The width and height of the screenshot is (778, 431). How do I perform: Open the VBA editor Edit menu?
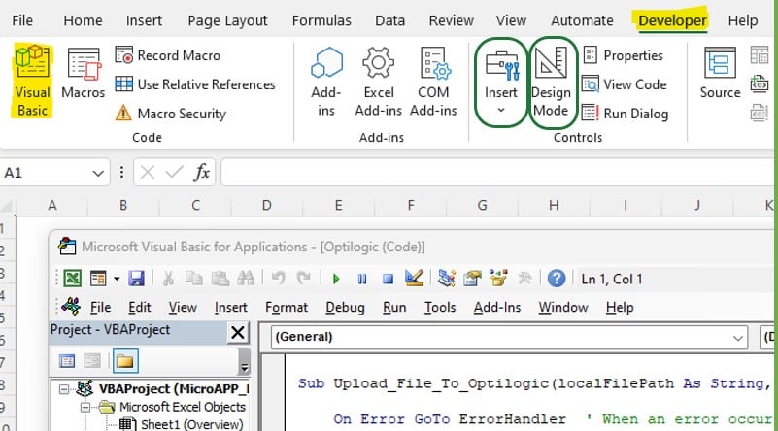coord(140,308)
